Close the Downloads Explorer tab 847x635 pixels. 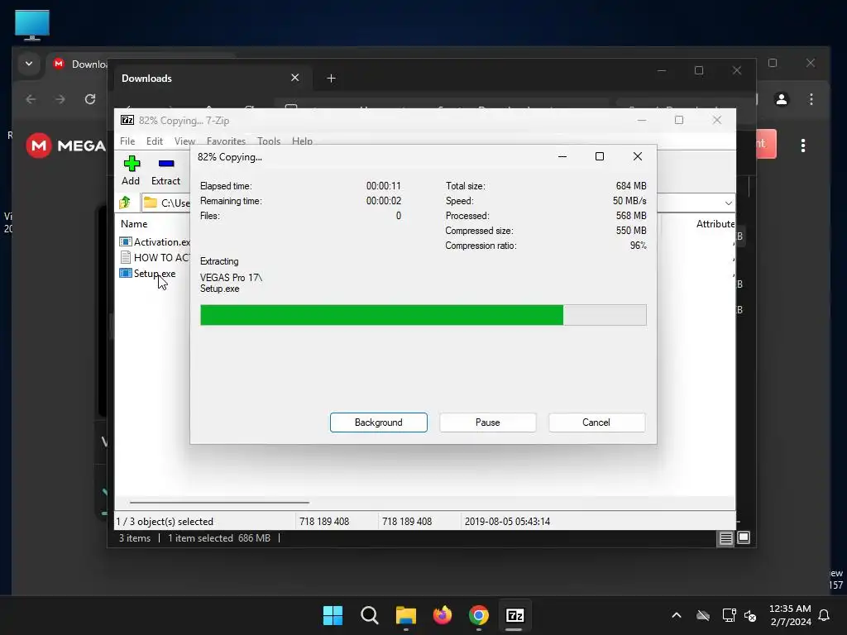[295, 78]
